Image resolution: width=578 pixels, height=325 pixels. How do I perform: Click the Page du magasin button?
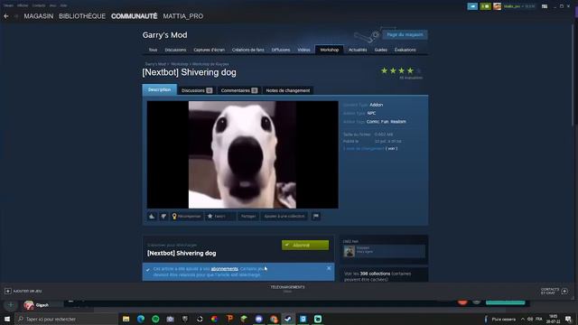pyautogui.click(x=405, y=34)
